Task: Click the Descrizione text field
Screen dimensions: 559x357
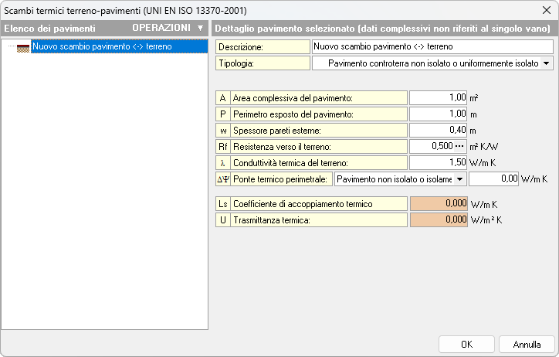Action: pyautogui.click(x=432, y=47)
